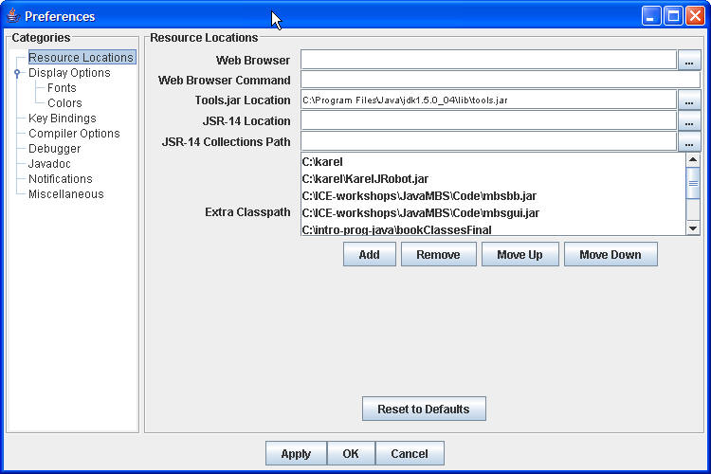This screenshot has height=474, width=711.
Task: Click the Web Browser text field
Action: (x=489, y=60)
